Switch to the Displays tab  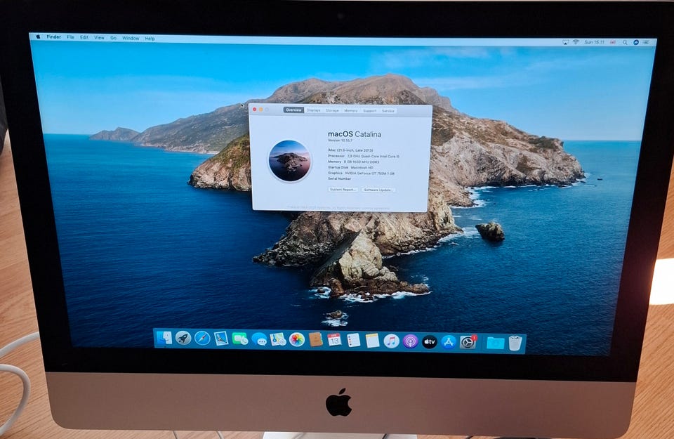click(313, 110)
